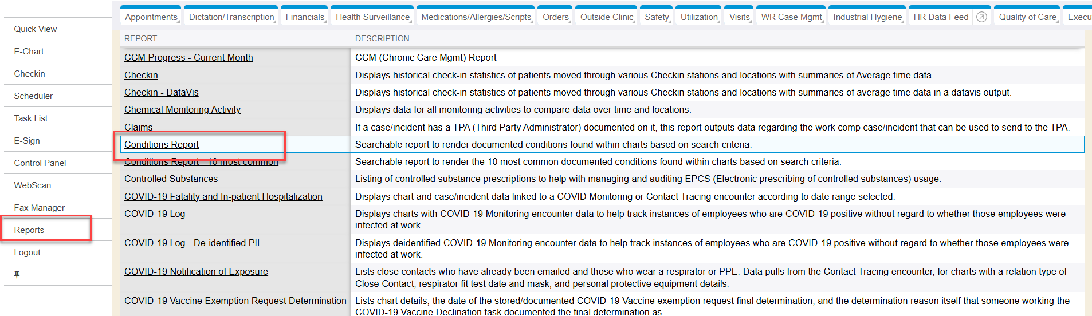The image size is (1092, 316).
Task: Open the COVID-19 Notification of Exposure report
Action: pos(196,272)
